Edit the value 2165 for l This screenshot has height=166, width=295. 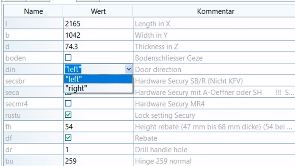click(x=98, y=24)
